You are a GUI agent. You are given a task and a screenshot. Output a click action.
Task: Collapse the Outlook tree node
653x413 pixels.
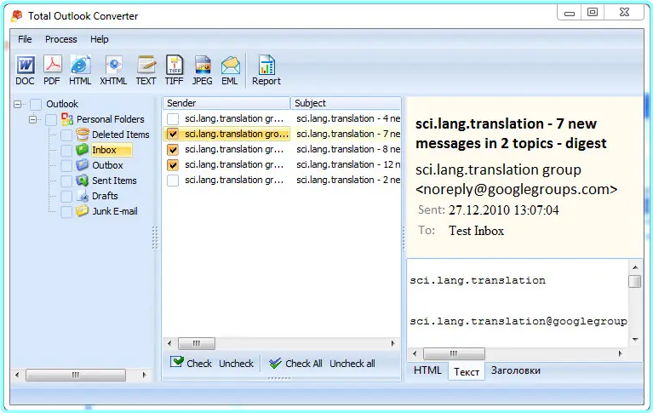(18, 104)
